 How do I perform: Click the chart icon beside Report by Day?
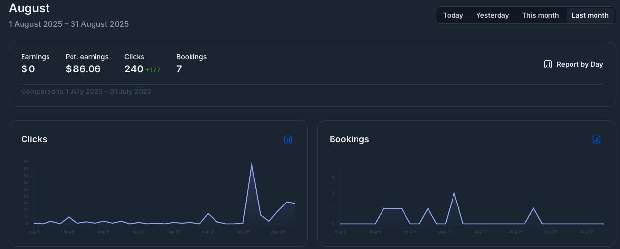548,64
